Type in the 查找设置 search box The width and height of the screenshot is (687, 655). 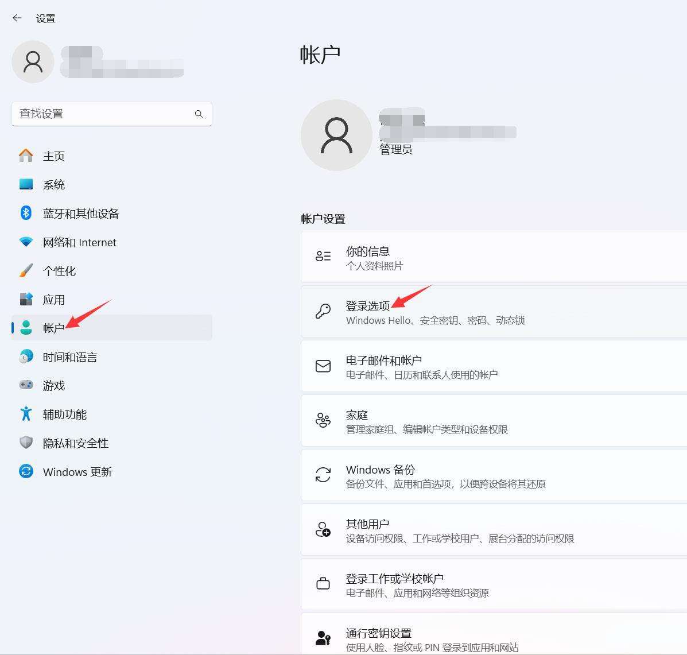click(x=103, y=114)
